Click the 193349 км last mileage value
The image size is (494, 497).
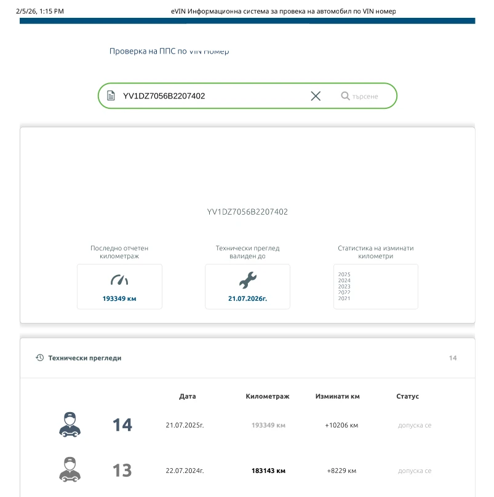point(119,298)
